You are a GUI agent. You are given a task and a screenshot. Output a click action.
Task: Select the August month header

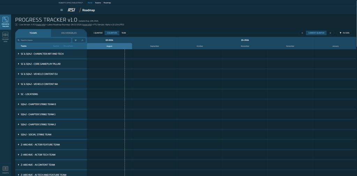[x=109, y=46]
